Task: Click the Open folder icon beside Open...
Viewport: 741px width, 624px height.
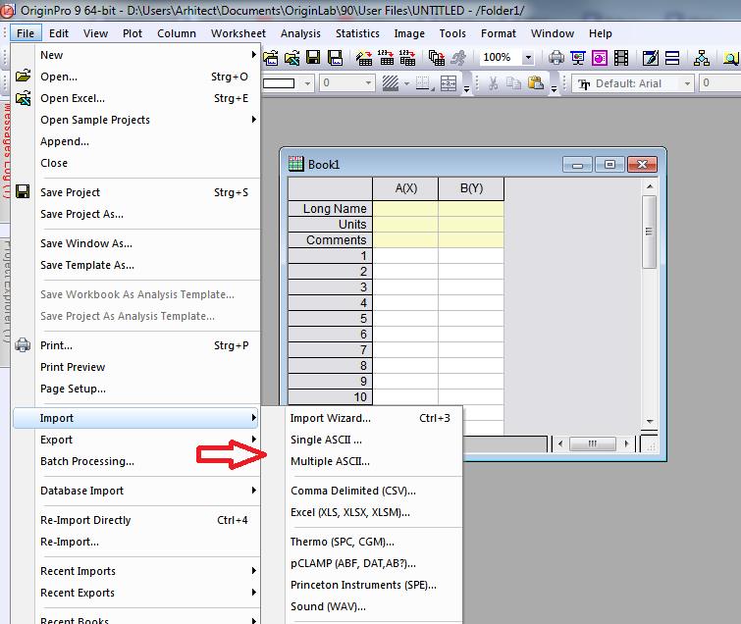Action: [x=23, y=77]
